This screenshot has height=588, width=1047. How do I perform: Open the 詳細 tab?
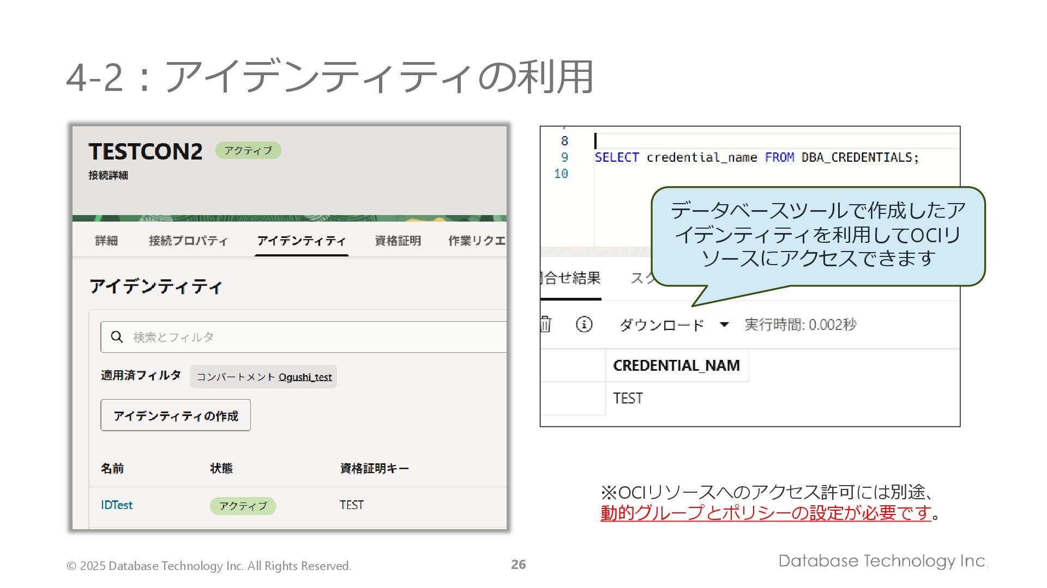click(x=106, y=241)
